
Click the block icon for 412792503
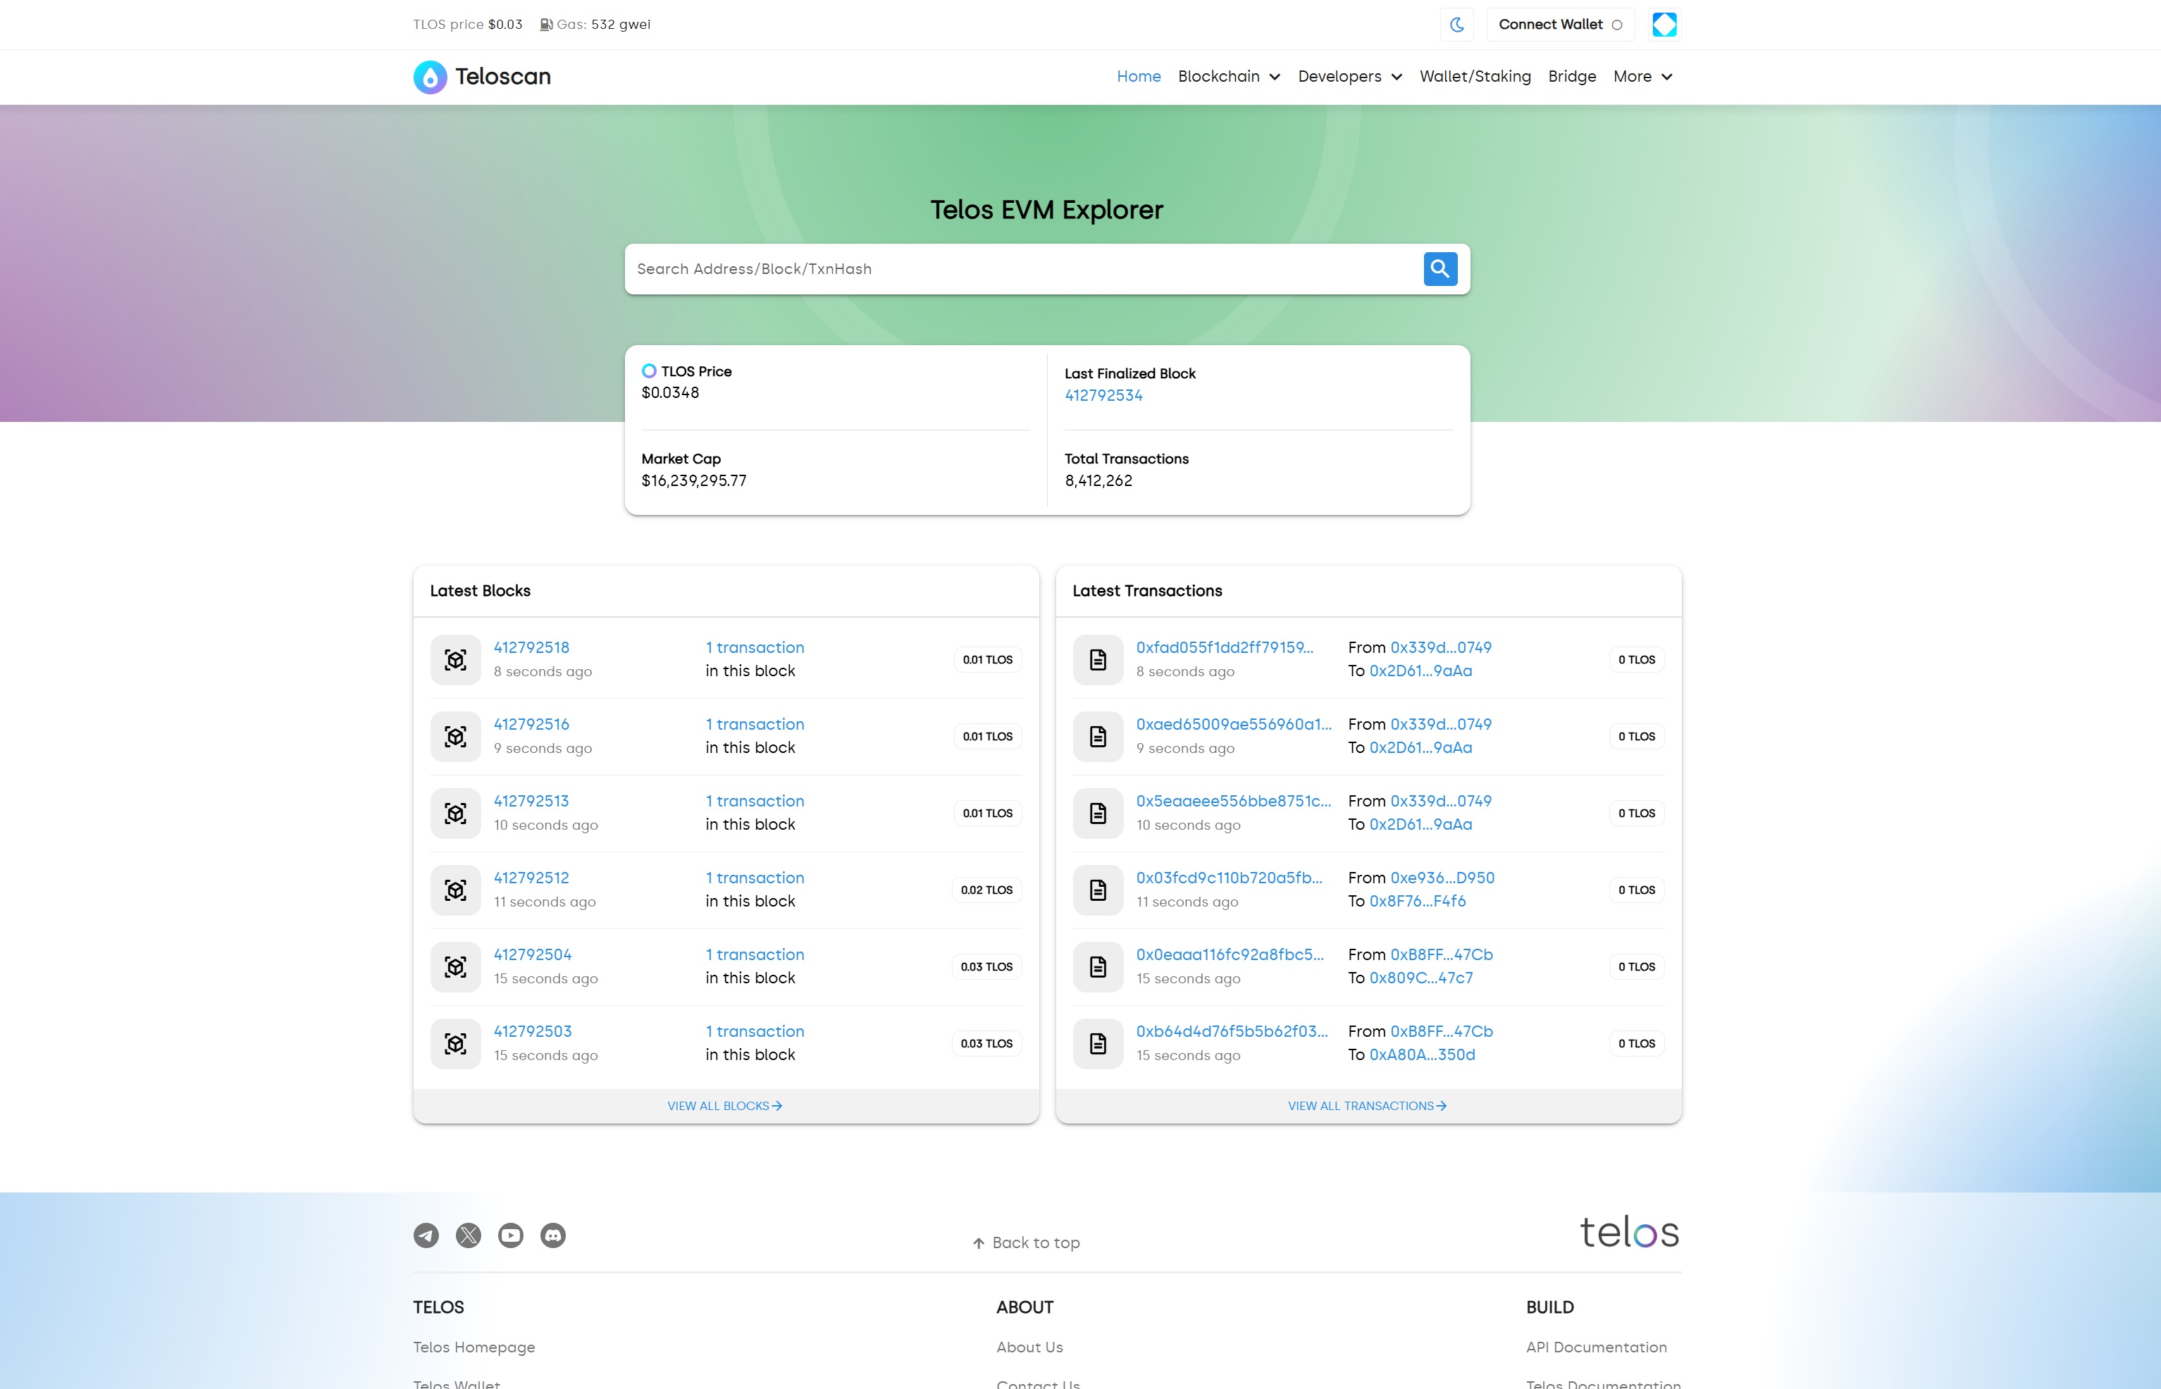pyautogui.click(x=456, y=1044)
